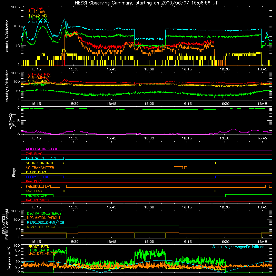Select the green 7-20 MeV legend label

point(37,85)
